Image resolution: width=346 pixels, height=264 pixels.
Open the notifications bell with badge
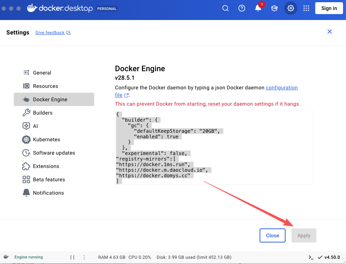(x=258, y=8)
